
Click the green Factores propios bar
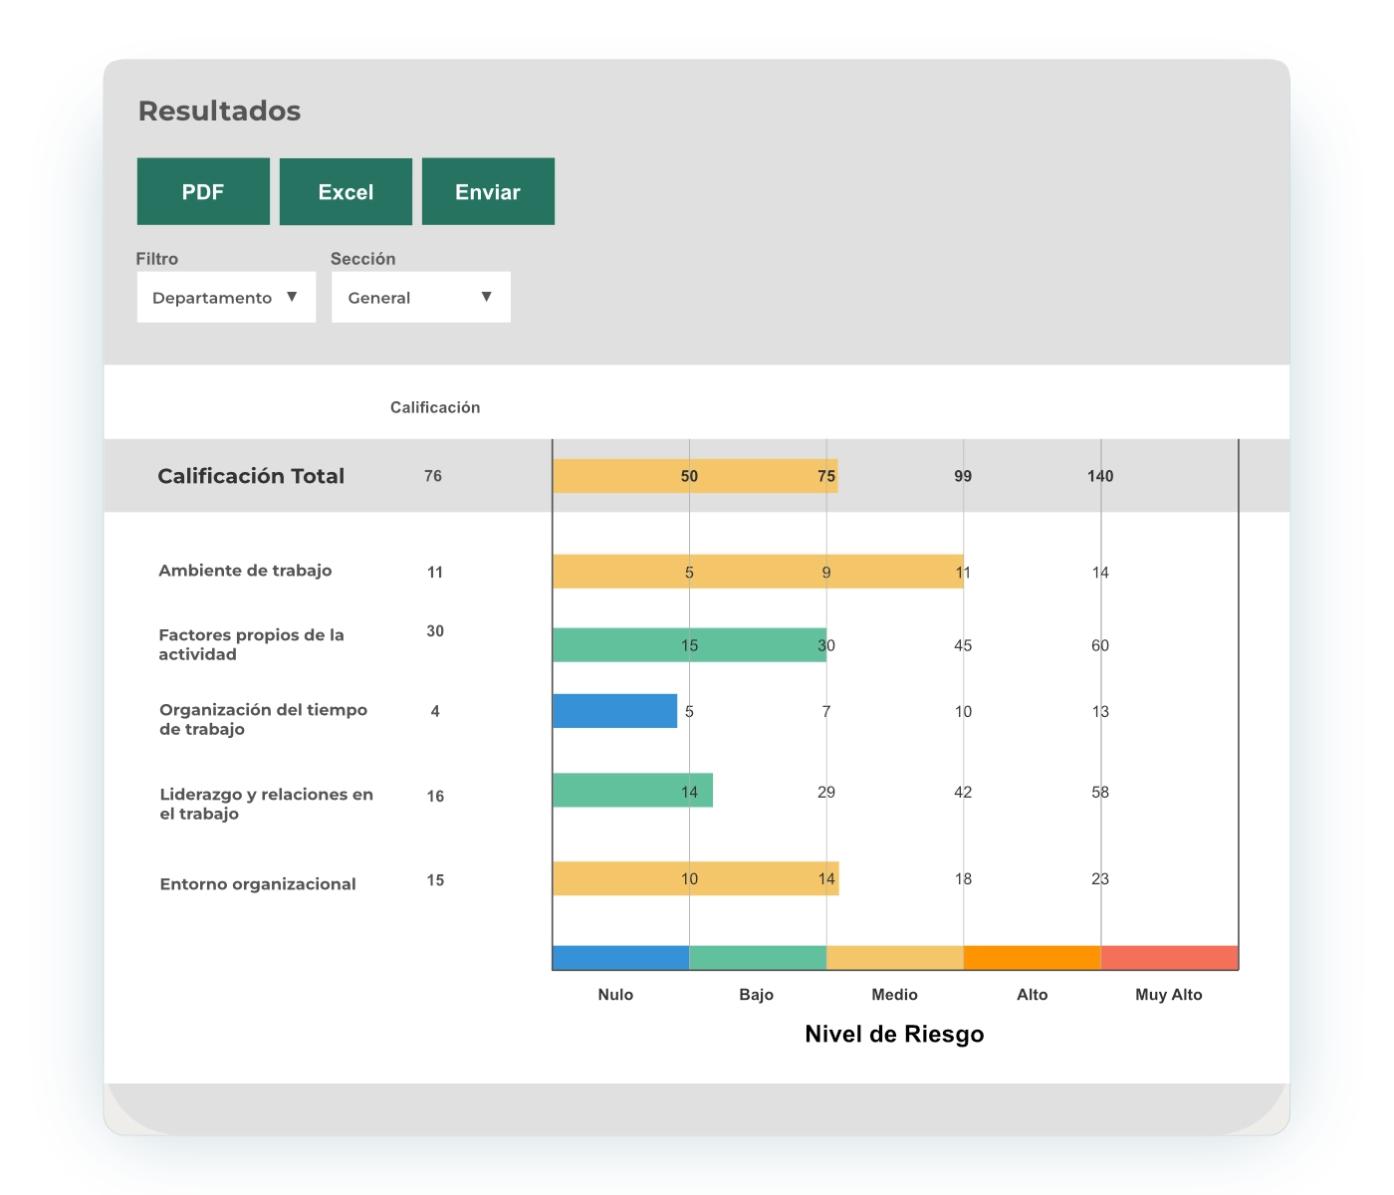click(688, 645)
